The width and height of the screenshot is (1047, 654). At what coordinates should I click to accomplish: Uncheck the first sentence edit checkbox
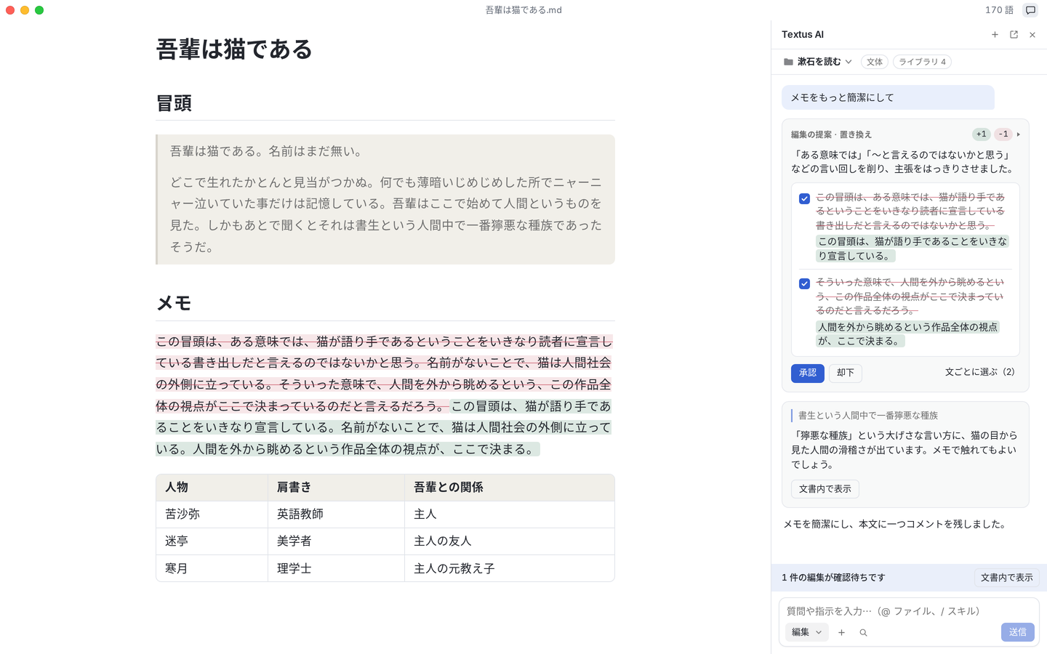804,198
